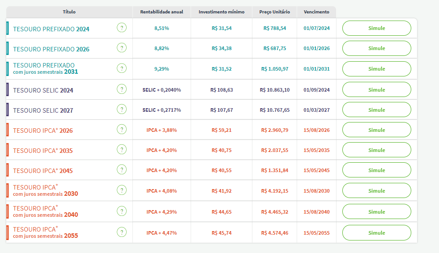
Task: Click help icon for Prefixado juros semestrais 2031
Action: 122,68
